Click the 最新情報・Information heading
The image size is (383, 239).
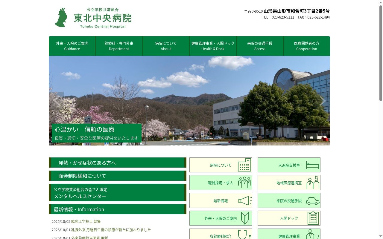point(118,209)
